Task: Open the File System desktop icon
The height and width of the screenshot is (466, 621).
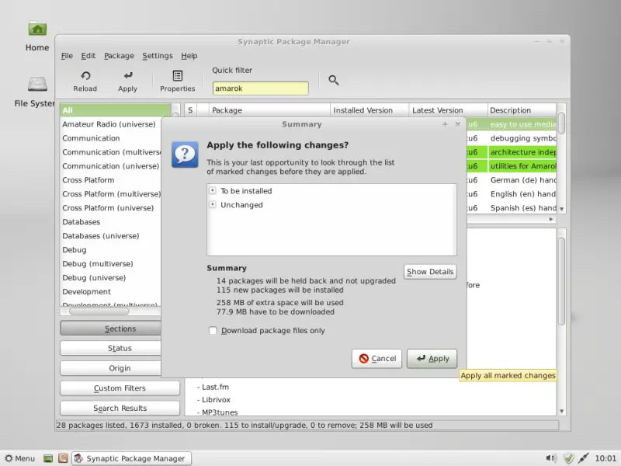Action: 37,84
